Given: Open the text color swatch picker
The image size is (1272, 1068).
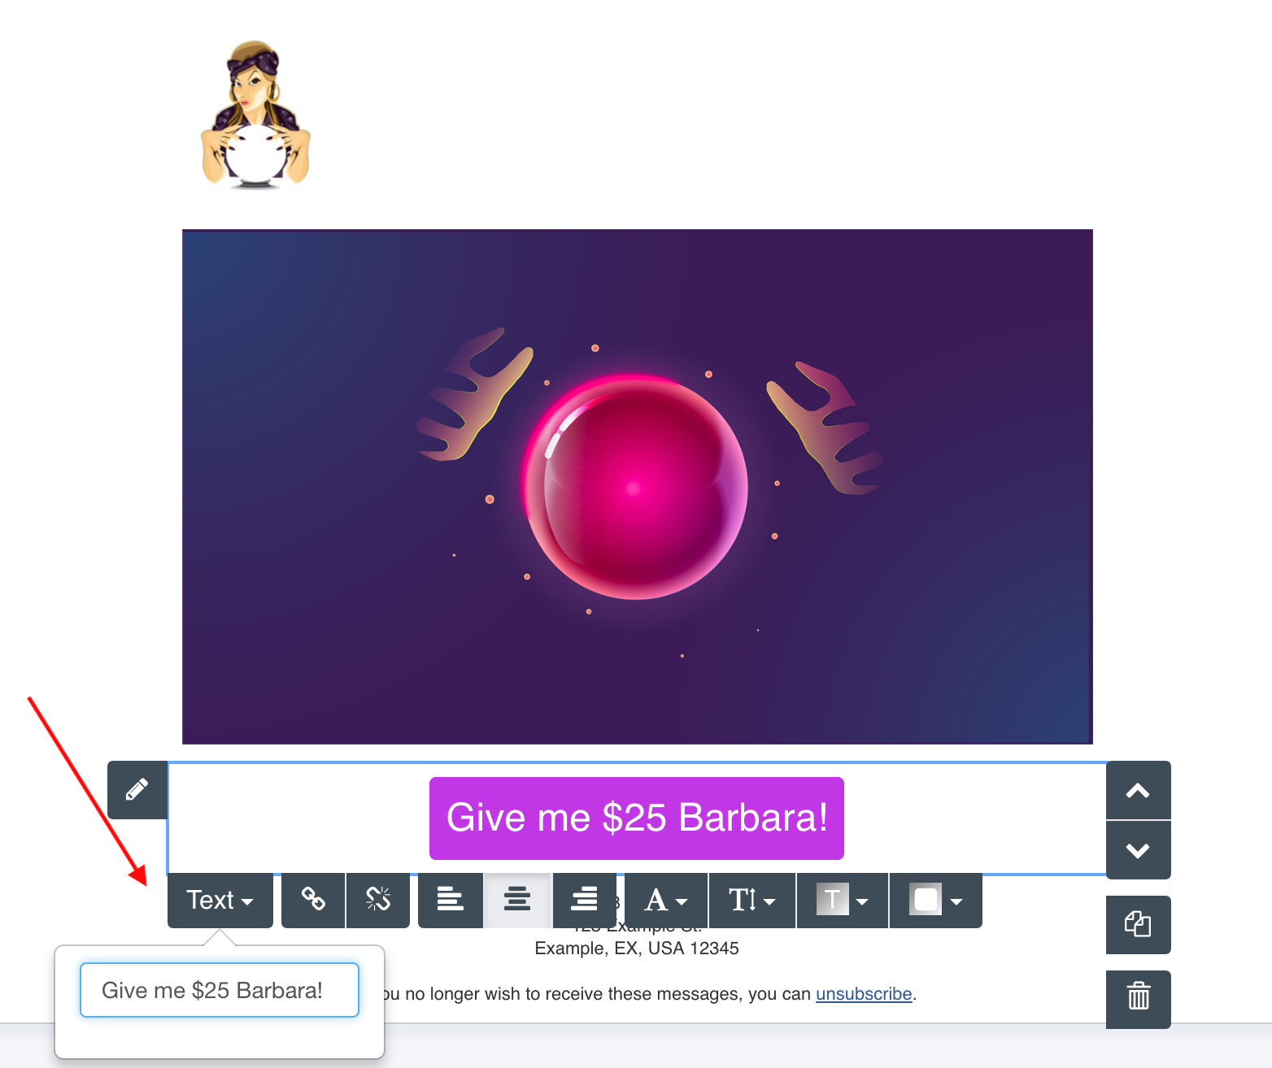Looking at the screenshot, I should [843, 900].
